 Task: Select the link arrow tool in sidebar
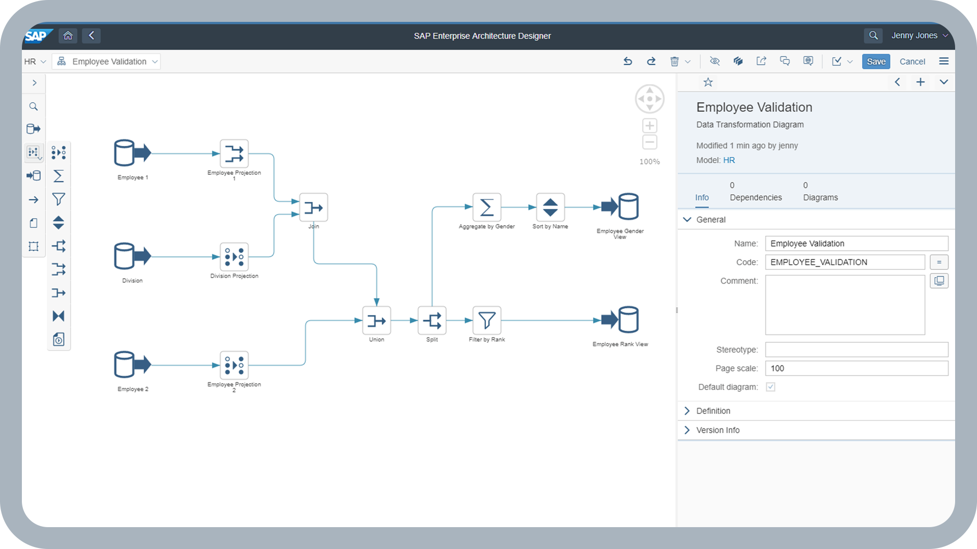34,200
